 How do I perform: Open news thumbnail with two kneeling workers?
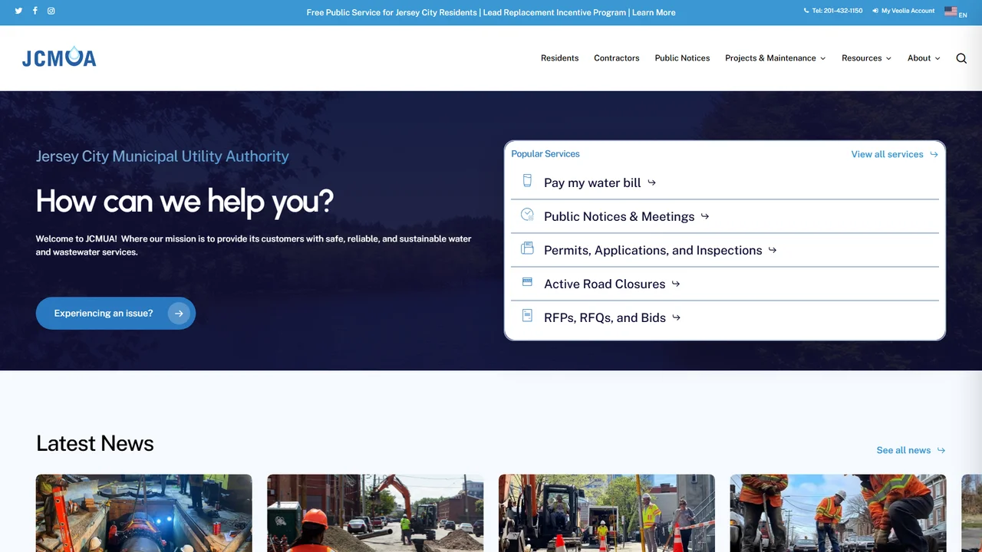(838, 513)
